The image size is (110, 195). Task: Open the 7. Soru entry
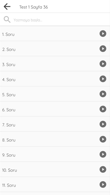55,124
